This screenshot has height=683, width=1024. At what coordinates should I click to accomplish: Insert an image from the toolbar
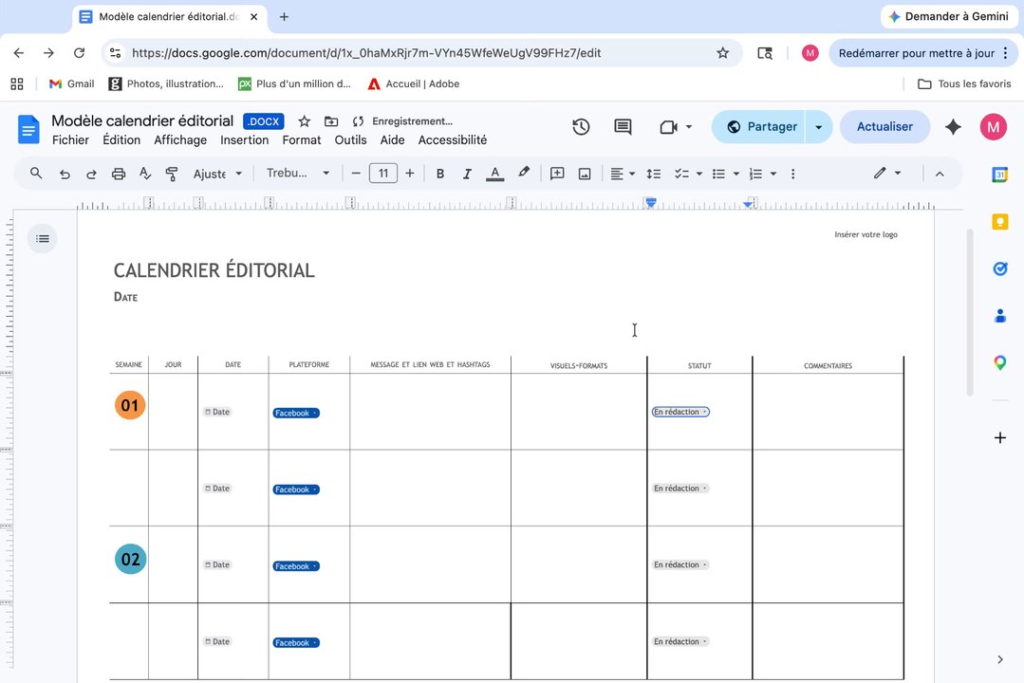(x=585, y=174)
